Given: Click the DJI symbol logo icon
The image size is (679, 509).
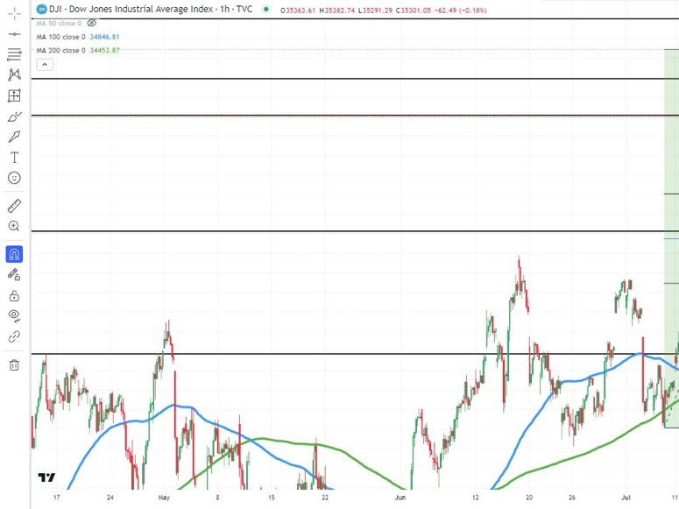Looking at the screenshot, I should point(41,9).
